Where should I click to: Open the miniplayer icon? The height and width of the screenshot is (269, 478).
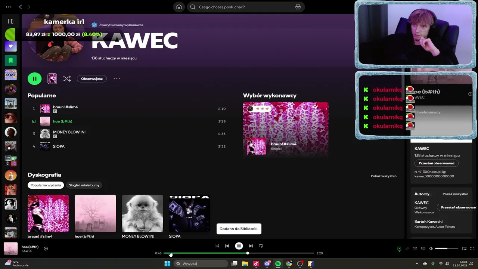(x=465, y=248)
